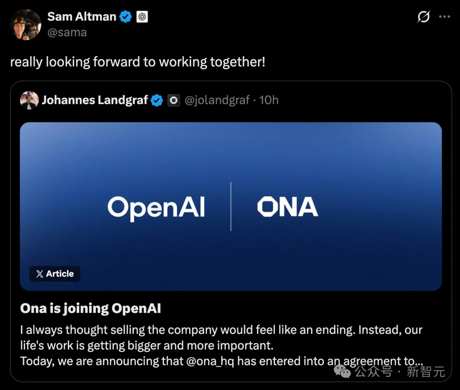Click Johannes Landgraf's verified badge
The height and width of the screenshot is (390, 460).
pos(157,100)
